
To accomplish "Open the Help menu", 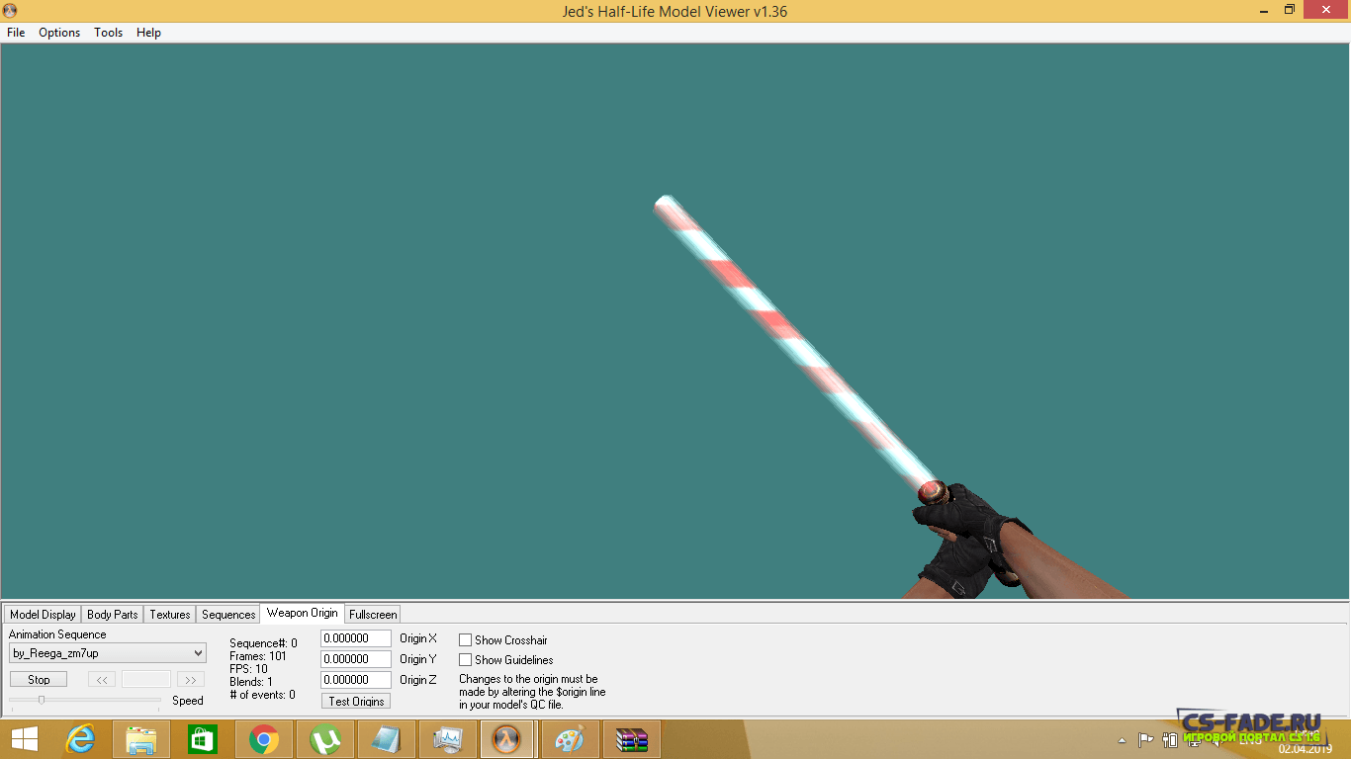I will pyautogui.click(x=148, y=33).
